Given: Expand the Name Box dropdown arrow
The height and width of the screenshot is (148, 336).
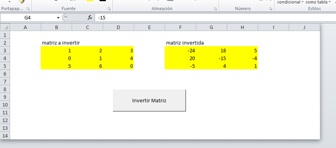Looking at the screenshot, I should [58, 18].
